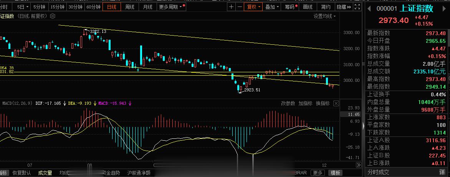Viewport: 450px width, 177px height.
Task: Select BRAR indicator tab
Action: 301,173
